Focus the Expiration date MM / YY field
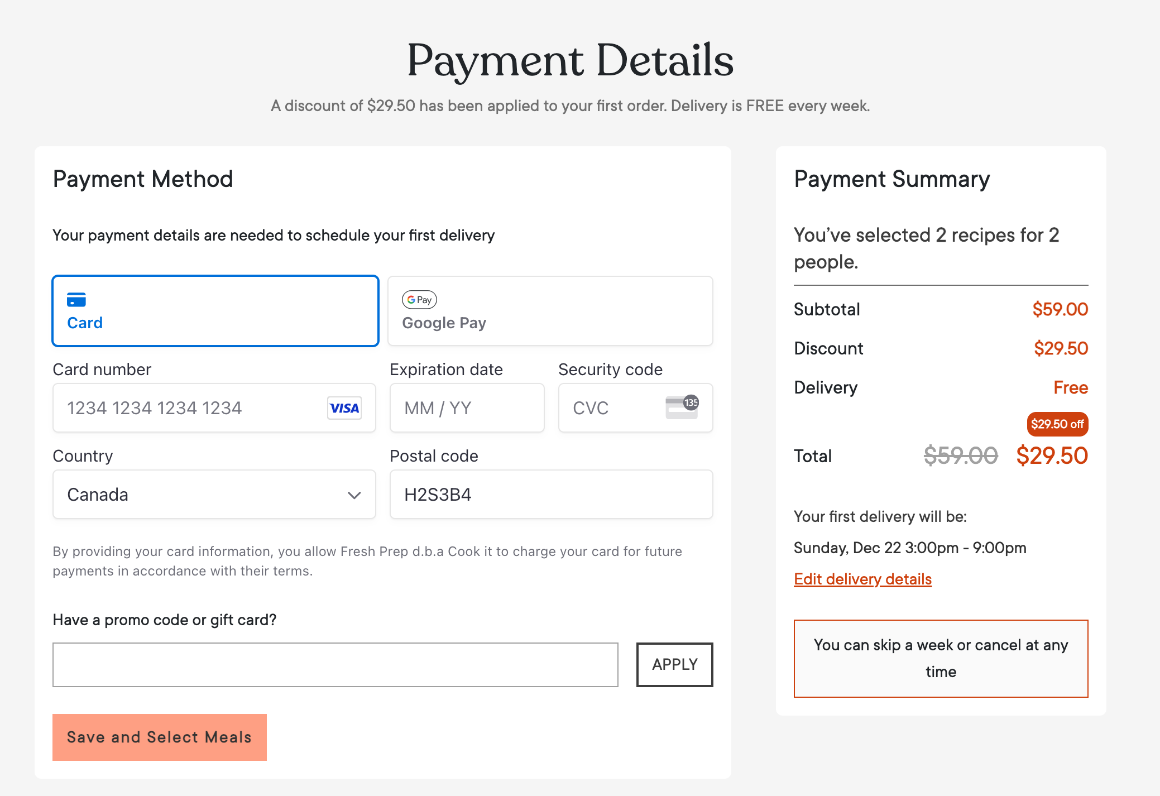 467,408
